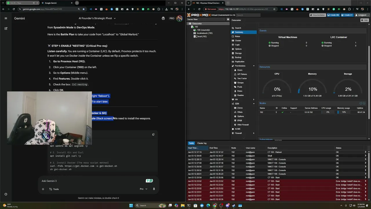
Task: Open Two Factor under Permissions
Action: 242,78
